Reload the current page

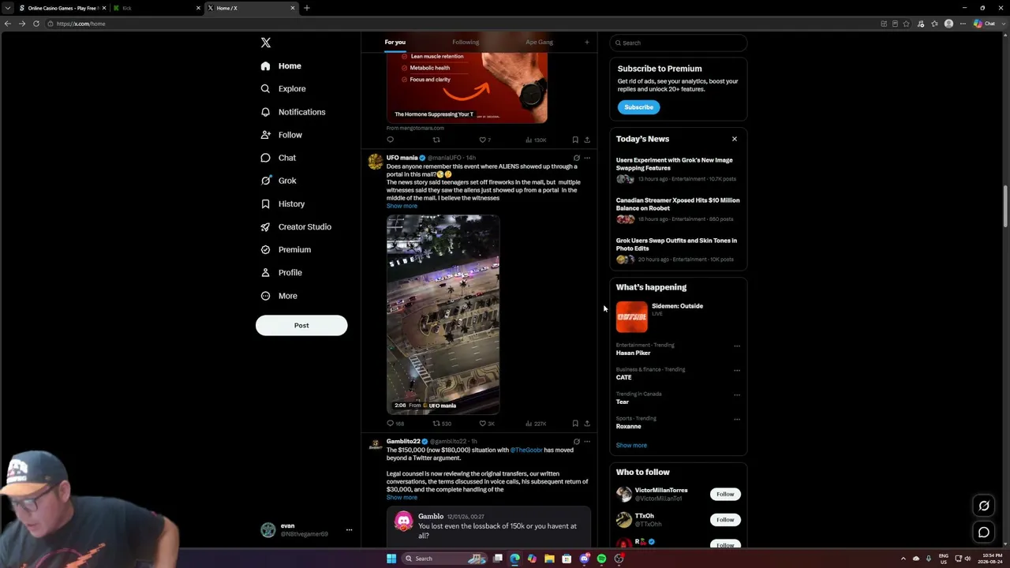36,24
